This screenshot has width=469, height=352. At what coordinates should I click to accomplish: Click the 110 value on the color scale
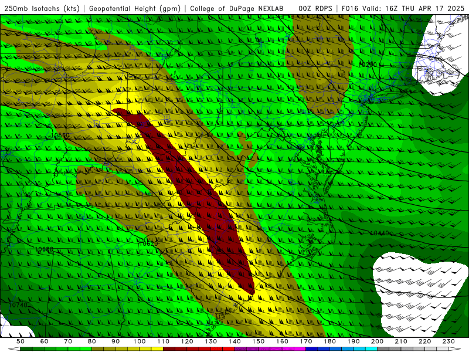pos(164,341)
